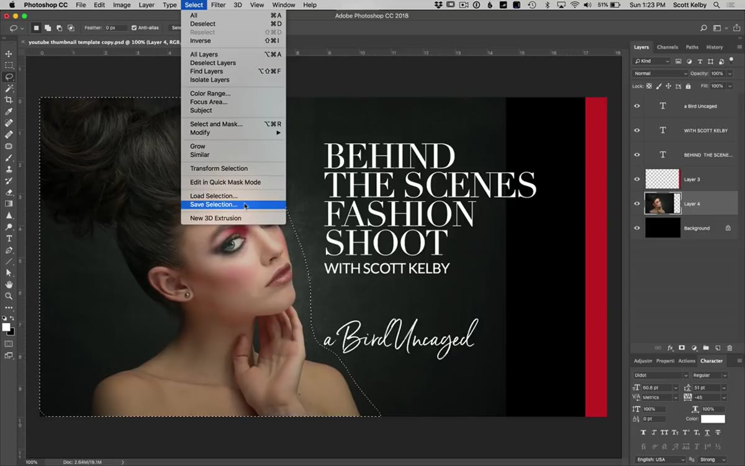Click the Add layer style fx icon

(670, 348)
